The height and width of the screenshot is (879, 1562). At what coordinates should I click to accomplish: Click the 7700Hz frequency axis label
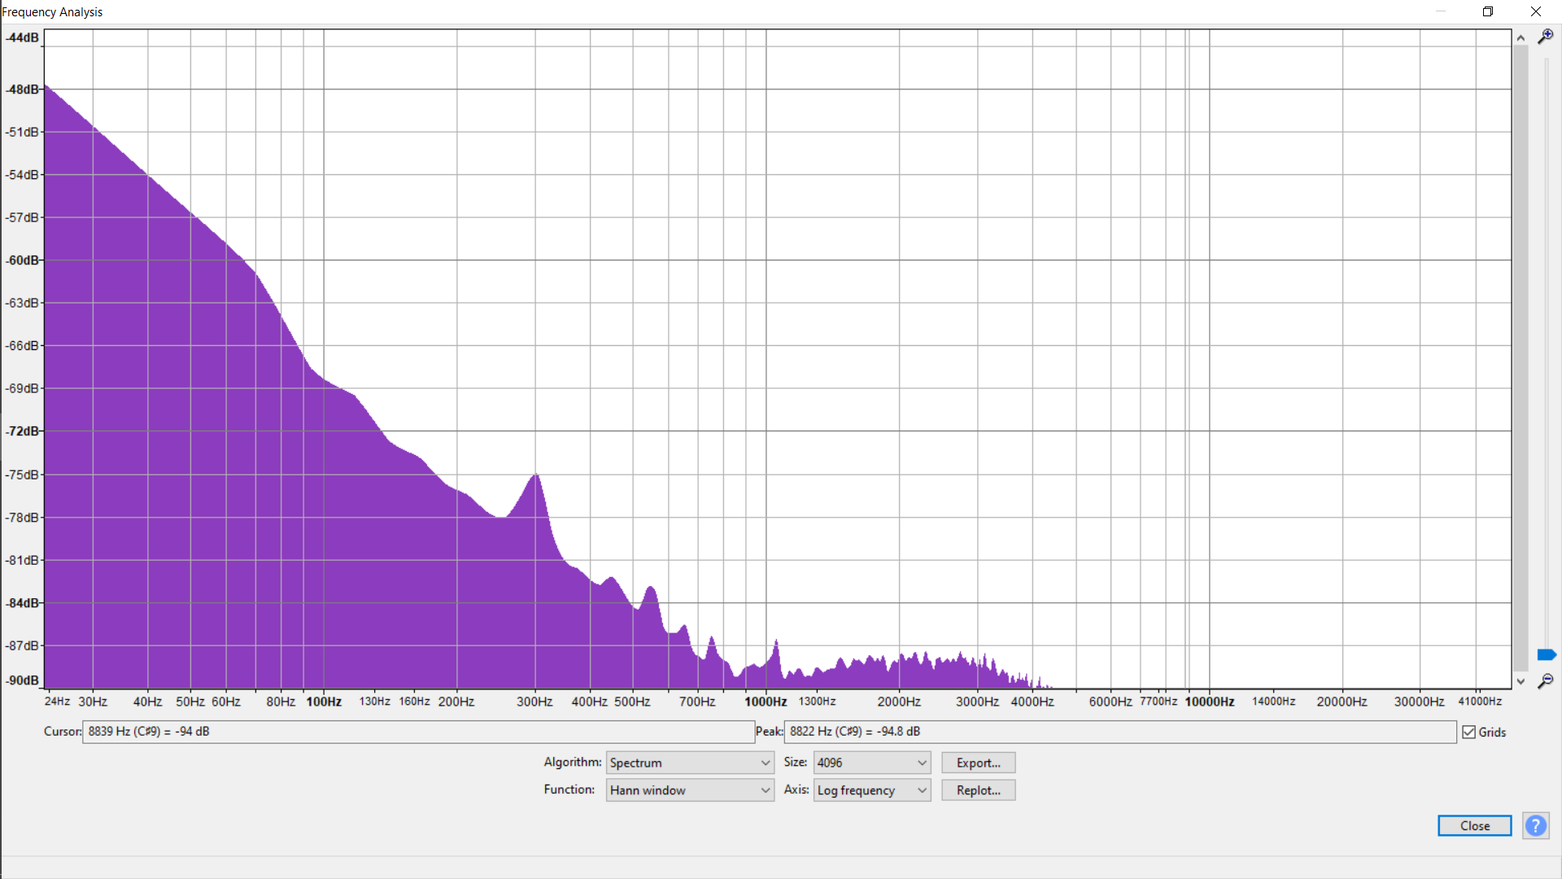[x=1158, y=702]
